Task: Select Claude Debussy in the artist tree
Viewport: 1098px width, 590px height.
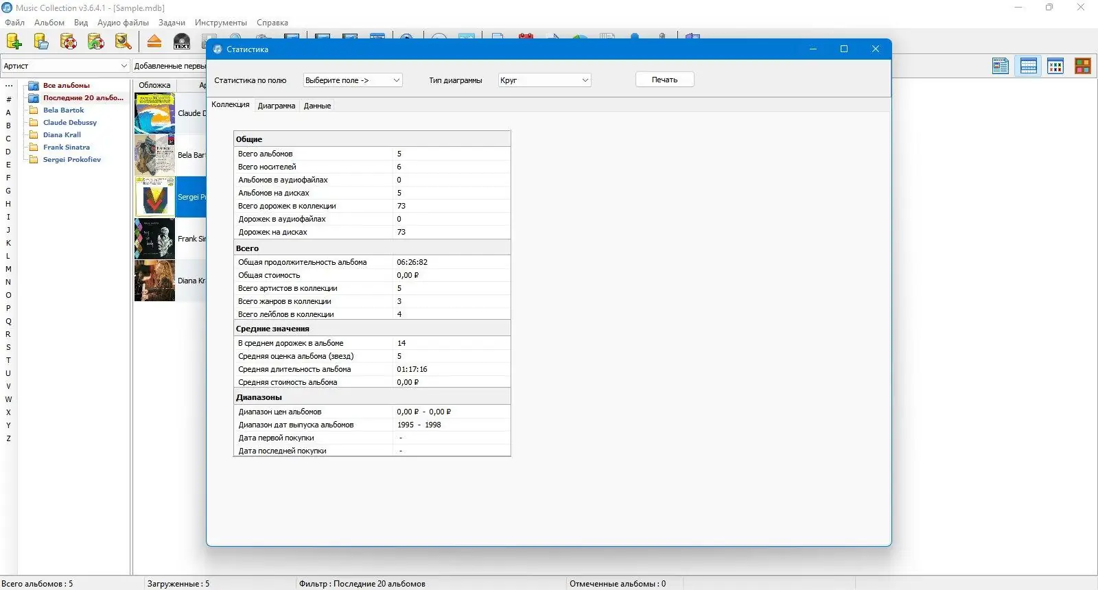Action: point(70,122)
